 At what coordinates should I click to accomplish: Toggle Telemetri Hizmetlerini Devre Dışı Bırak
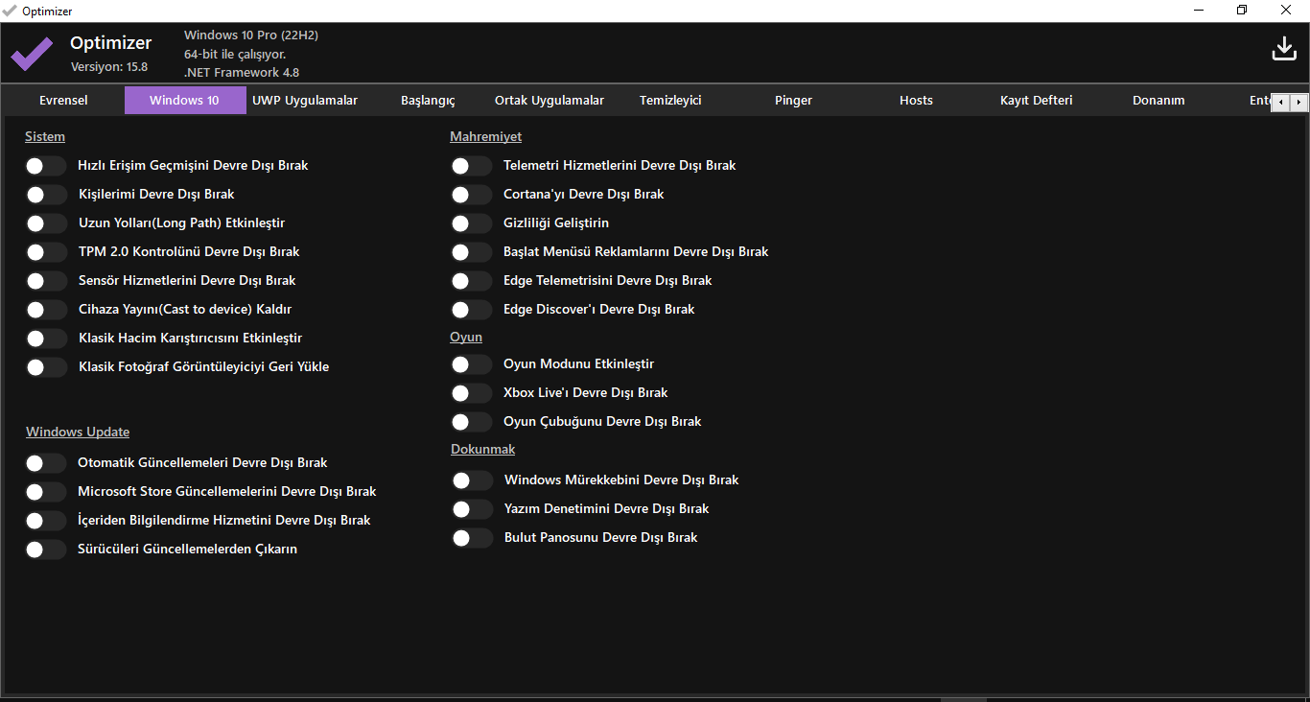tap(472, 166)
